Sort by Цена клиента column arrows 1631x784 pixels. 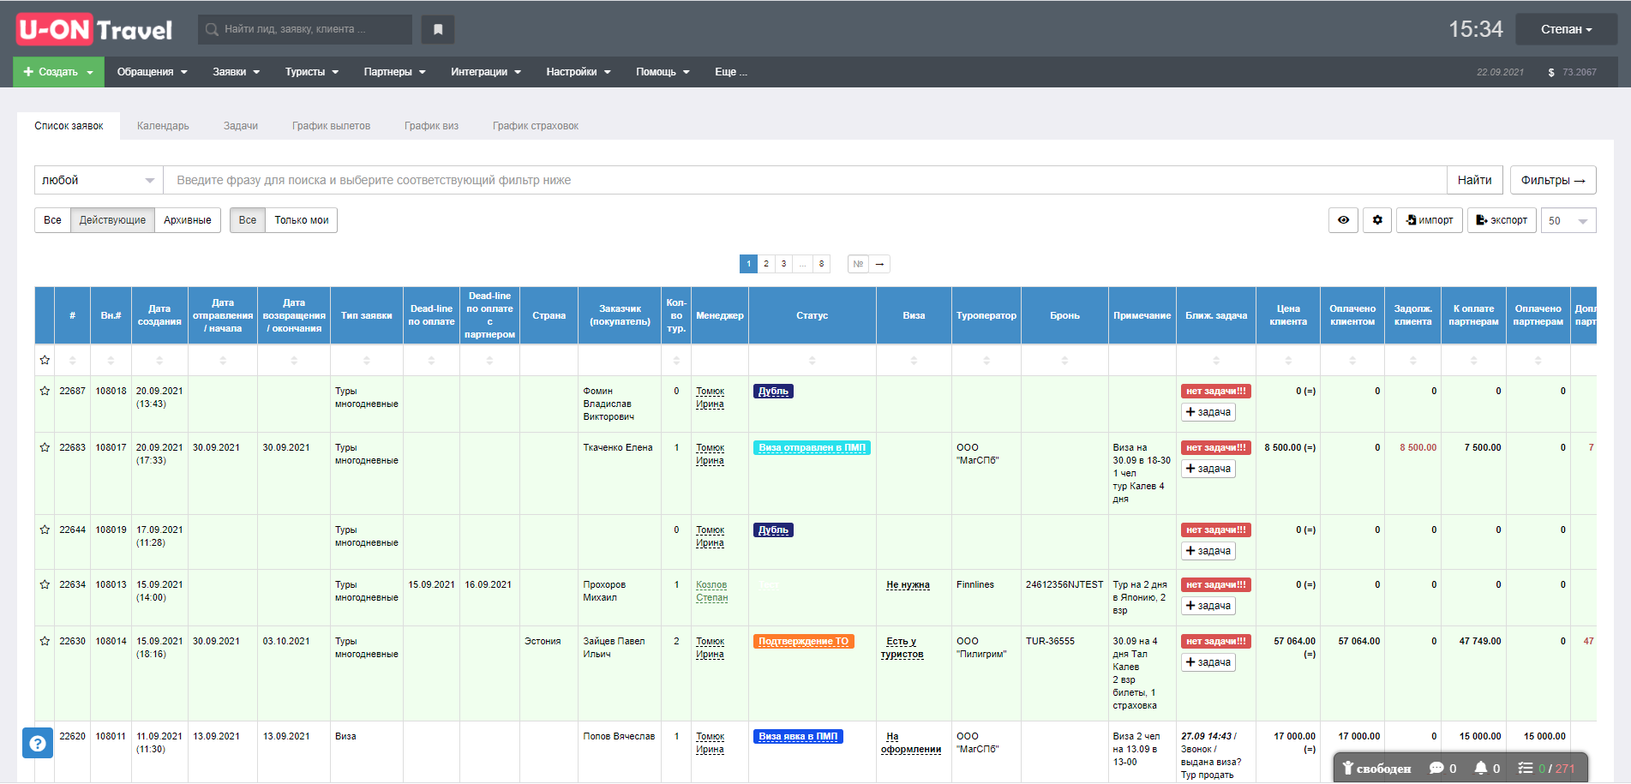coord(1288,361)
